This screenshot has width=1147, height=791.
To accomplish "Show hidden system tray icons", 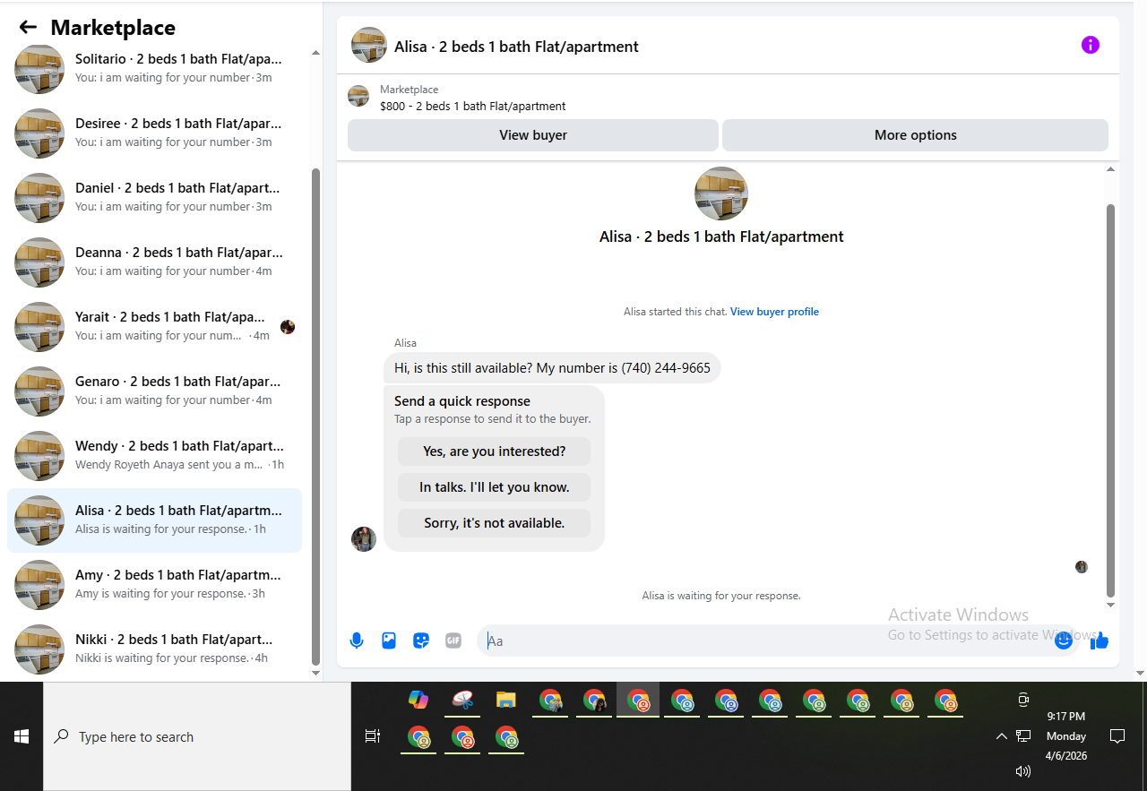I will [1001, 736].
